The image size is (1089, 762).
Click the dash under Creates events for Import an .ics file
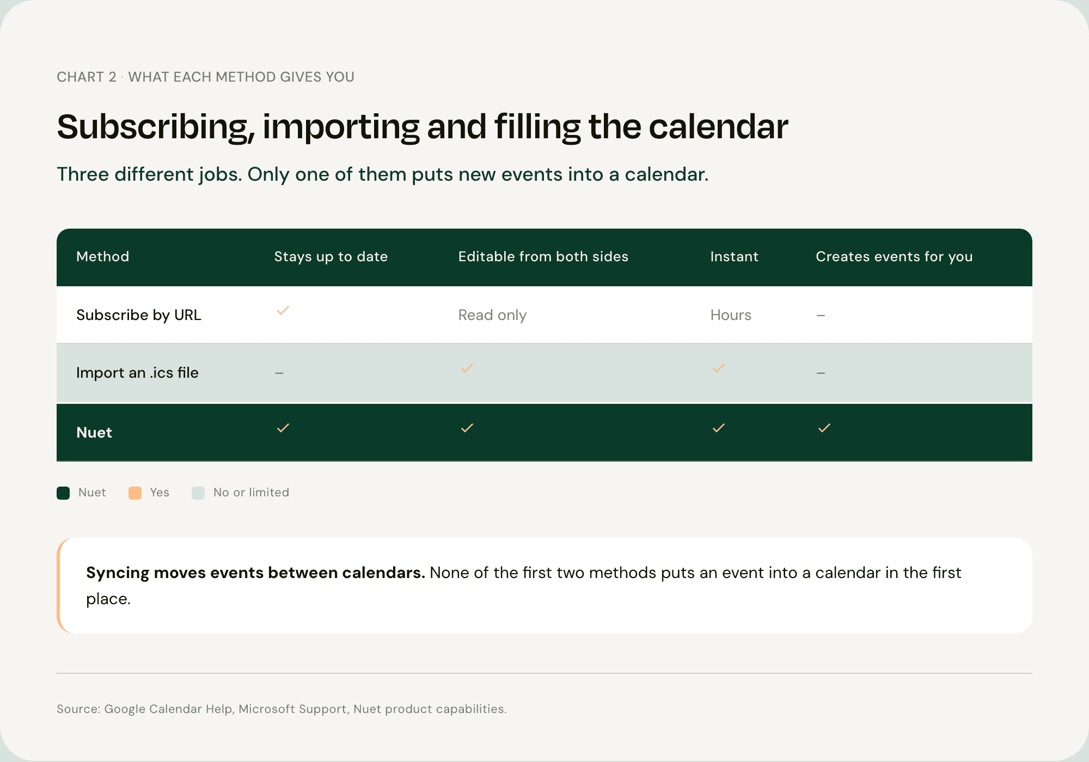click(x=821, y=373)
